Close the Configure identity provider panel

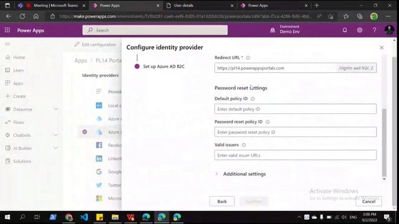tap(382, 47)
